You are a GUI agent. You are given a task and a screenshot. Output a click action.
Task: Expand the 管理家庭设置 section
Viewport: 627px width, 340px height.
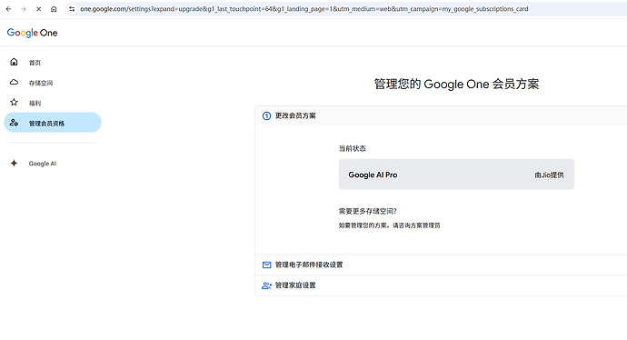point(441,285)
